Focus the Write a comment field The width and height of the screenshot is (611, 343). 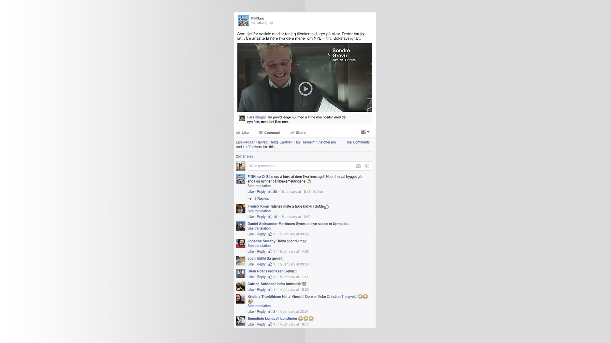click(x=310, y=166)
